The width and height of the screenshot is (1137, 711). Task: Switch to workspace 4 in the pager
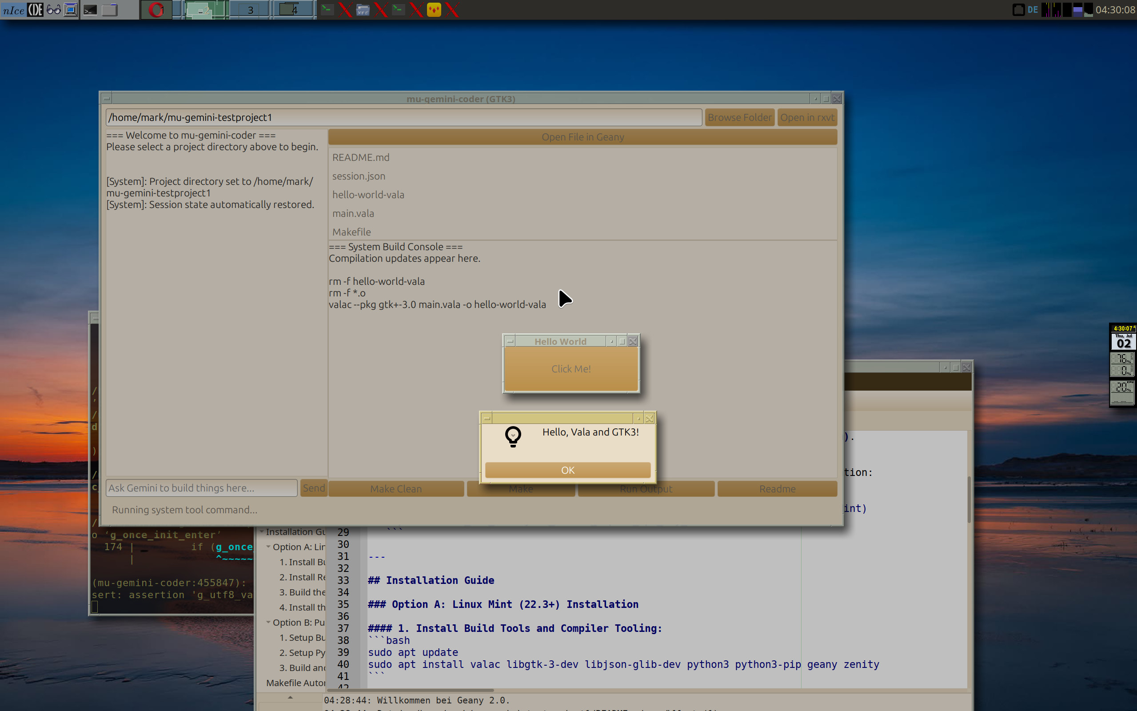[294, 10]
